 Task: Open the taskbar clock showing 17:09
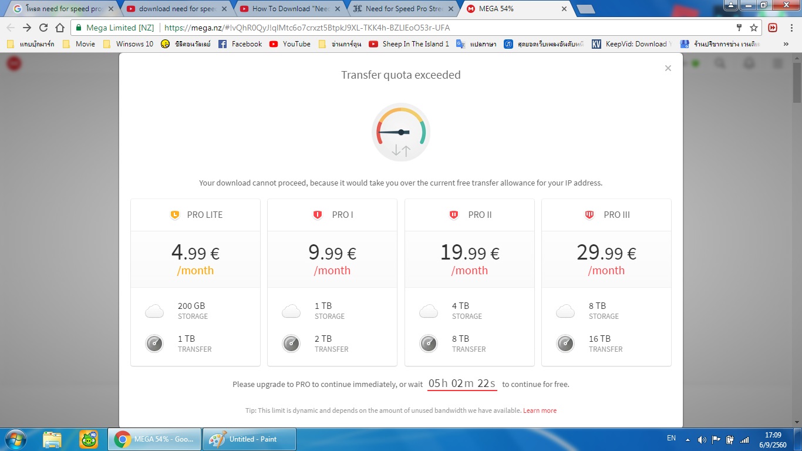tap(773, 440)
